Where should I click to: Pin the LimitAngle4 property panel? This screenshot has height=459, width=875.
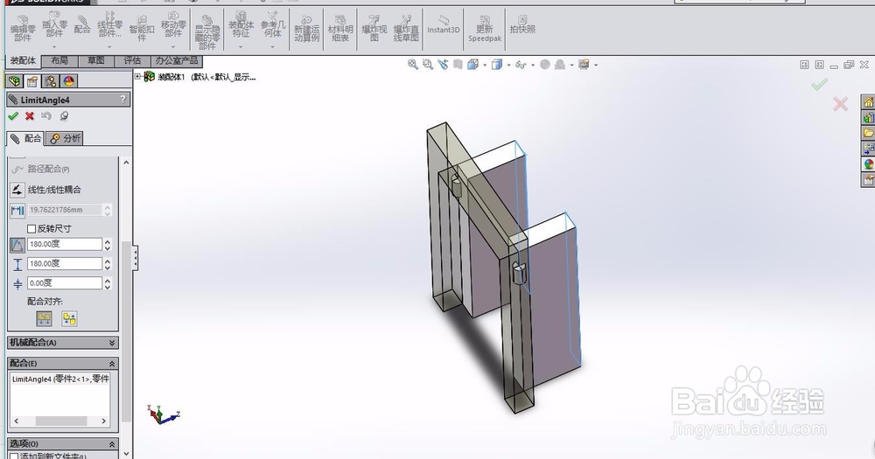[x=64, y=116]
